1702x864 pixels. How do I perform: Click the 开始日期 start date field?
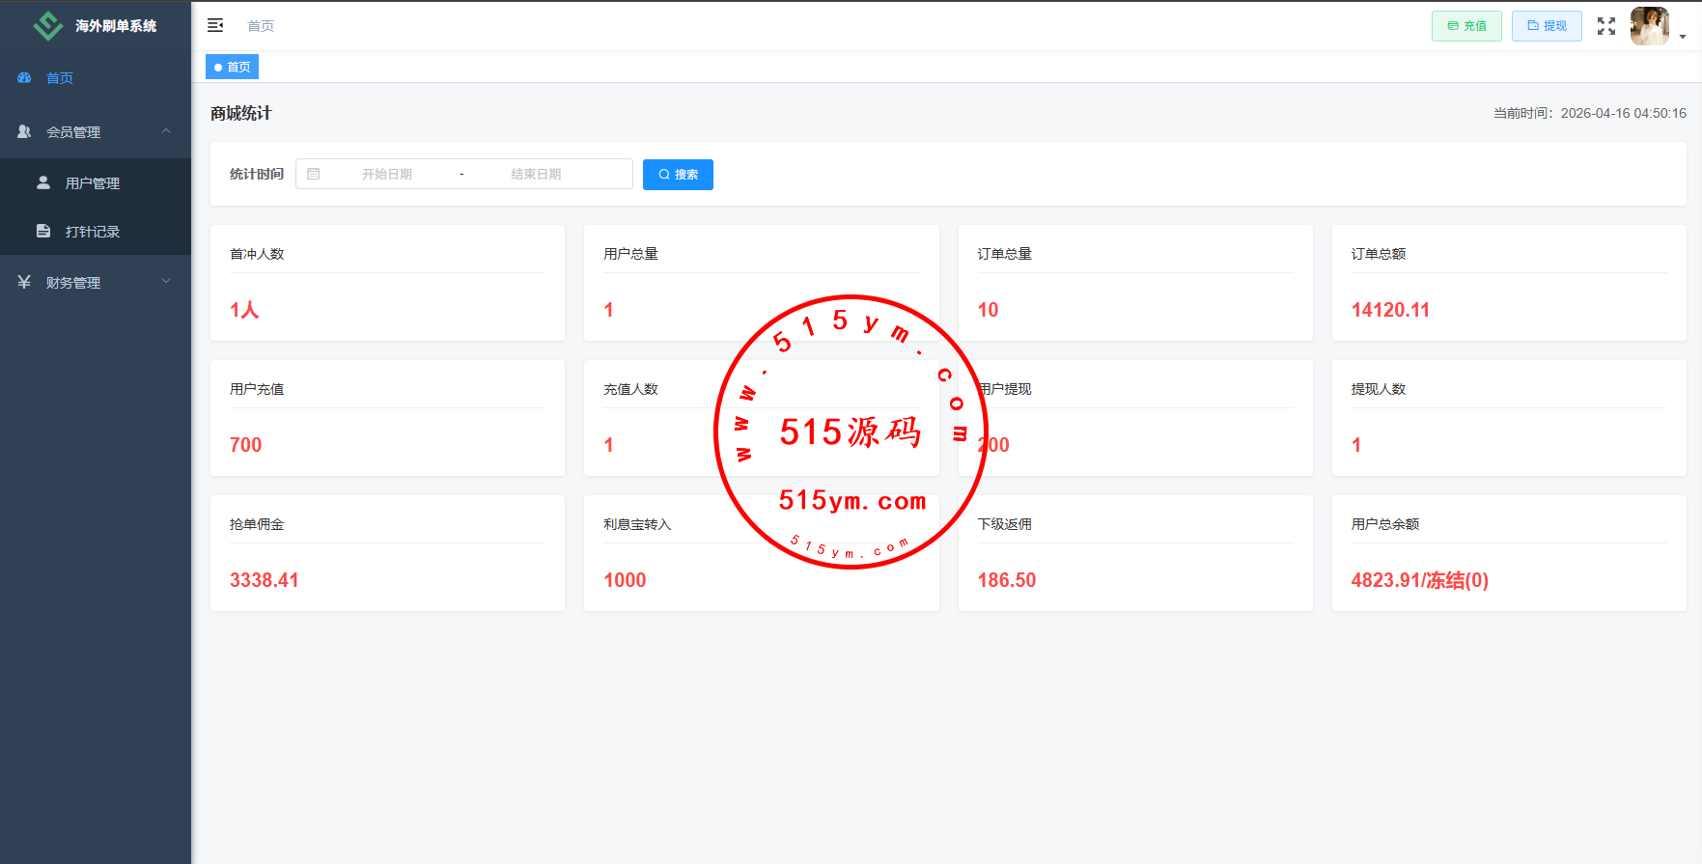pyautogui.click(x=387, y=174)
